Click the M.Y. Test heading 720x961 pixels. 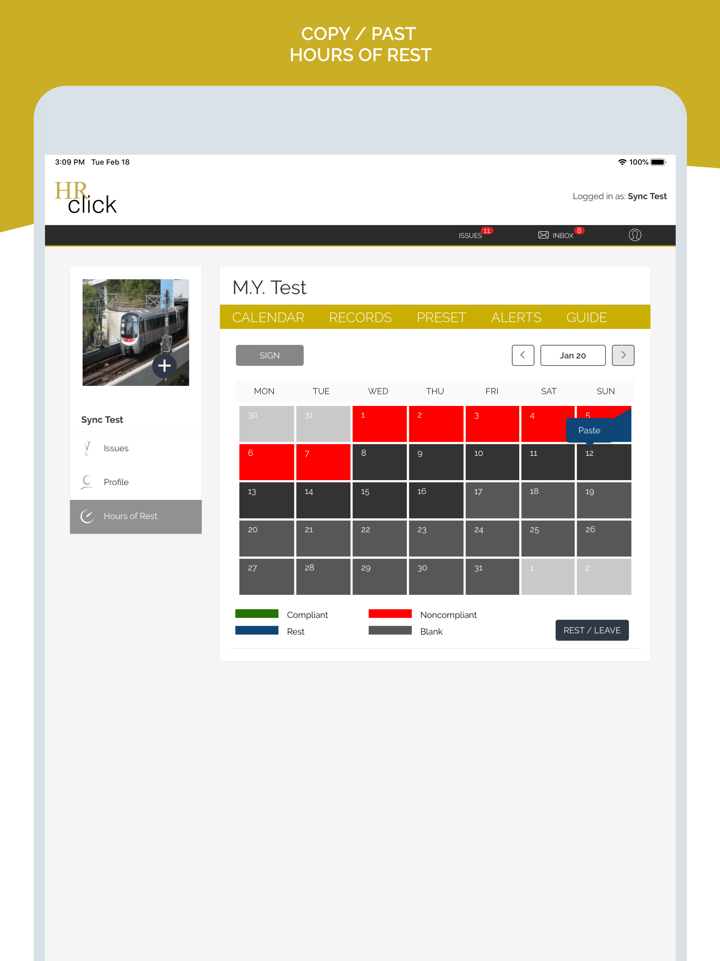[x=269, y=288]
